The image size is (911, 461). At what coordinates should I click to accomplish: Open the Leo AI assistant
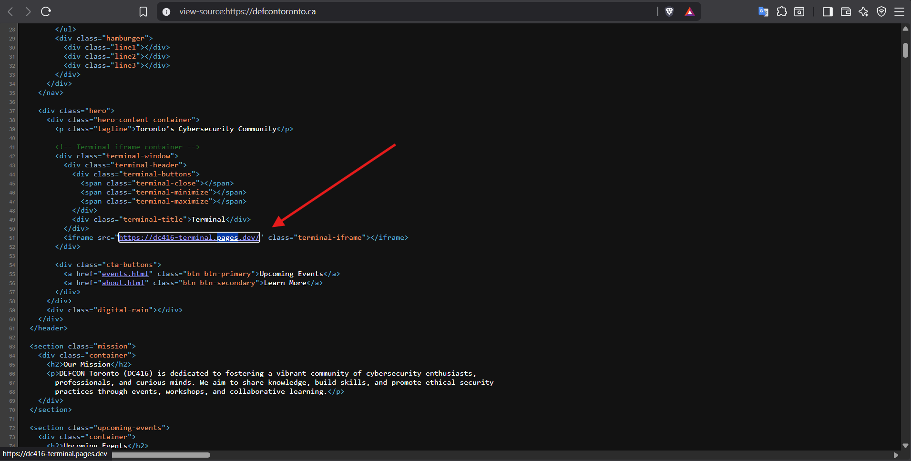coord(864,11)
